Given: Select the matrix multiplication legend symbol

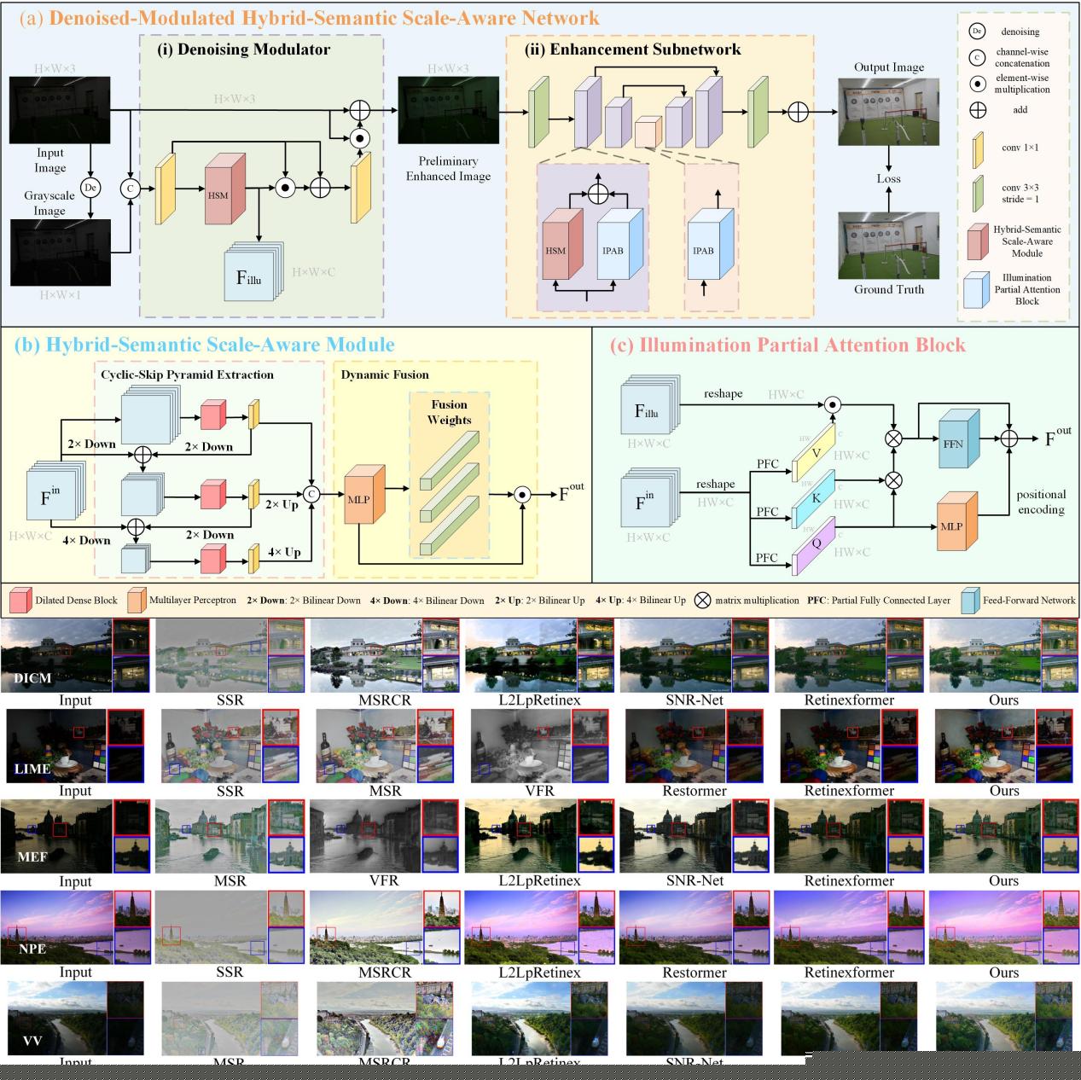Looking at the screenshot, I should click(702, 601).
